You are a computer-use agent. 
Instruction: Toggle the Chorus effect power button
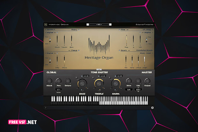79,50
